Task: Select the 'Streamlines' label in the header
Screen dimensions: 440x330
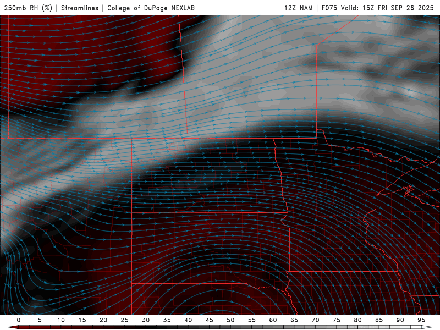Action: point(80,8)
